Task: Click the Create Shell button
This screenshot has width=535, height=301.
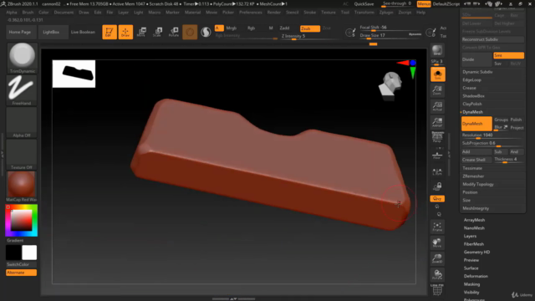Action: pos(476,160)
